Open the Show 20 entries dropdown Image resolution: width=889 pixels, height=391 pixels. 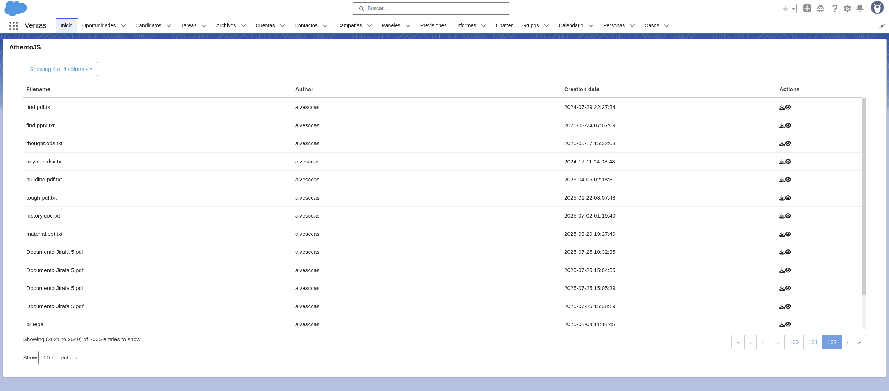pos(48,358)
